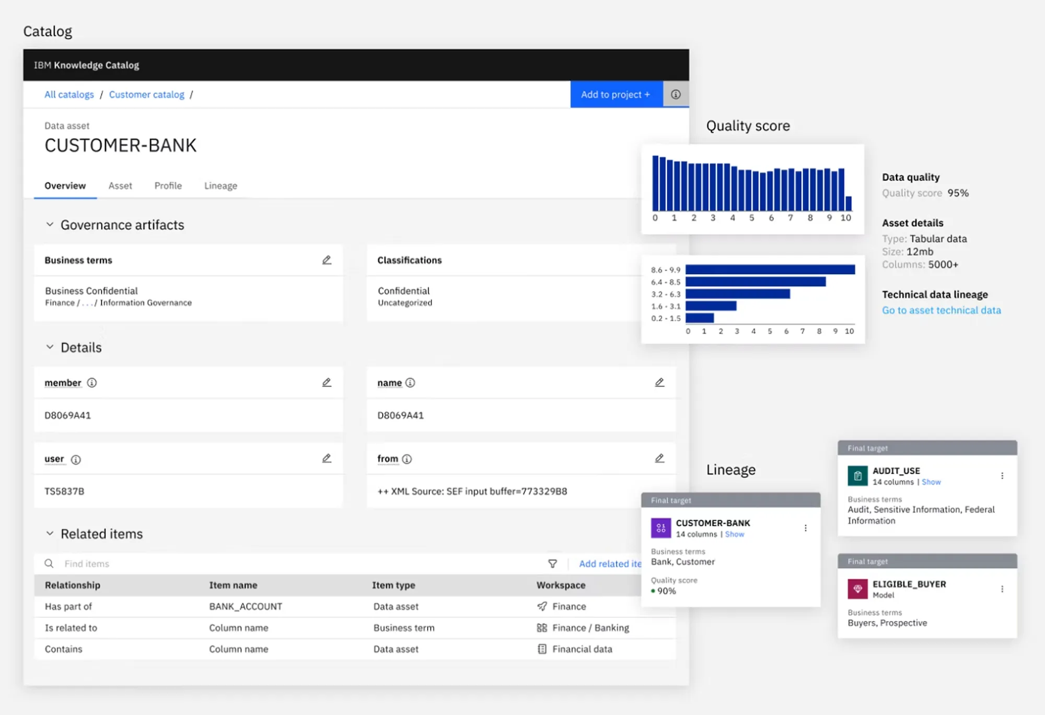Click the Business term item type cell
Viewport: 1045px width, 715px height.
404,628
